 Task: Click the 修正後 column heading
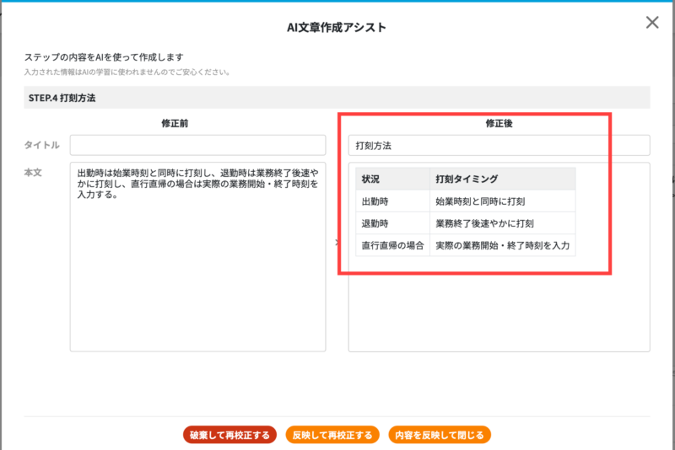click(x=499, y=123)
